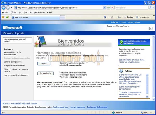Click the main page scroll up arrow
156x115 pixels.
pos(154,37)
